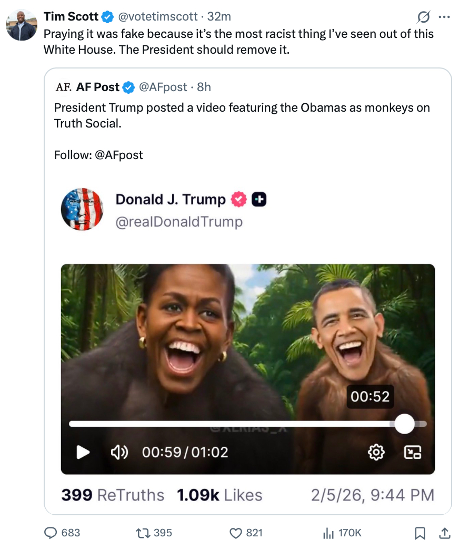Open the 8h quoted post timestamp
This screenshot has height=549, width=459.
(204, 87)
